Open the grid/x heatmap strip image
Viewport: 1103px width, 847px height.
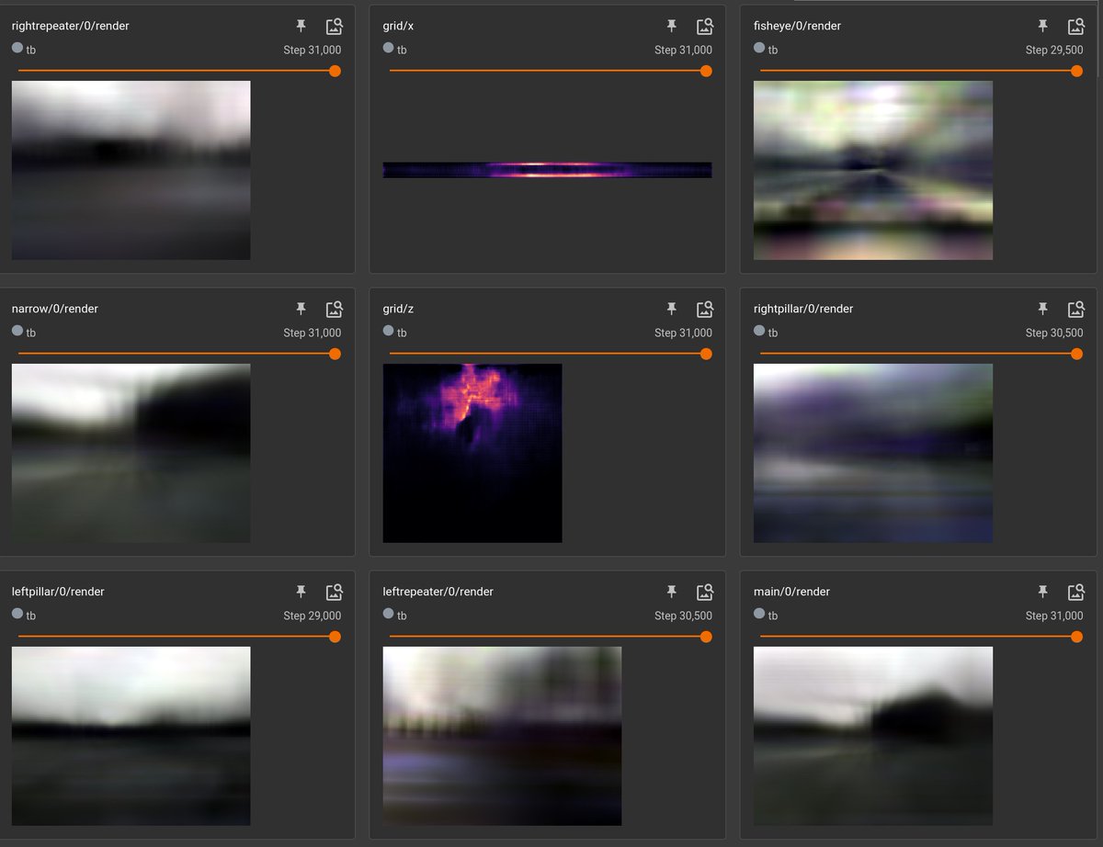pos(548,170)
